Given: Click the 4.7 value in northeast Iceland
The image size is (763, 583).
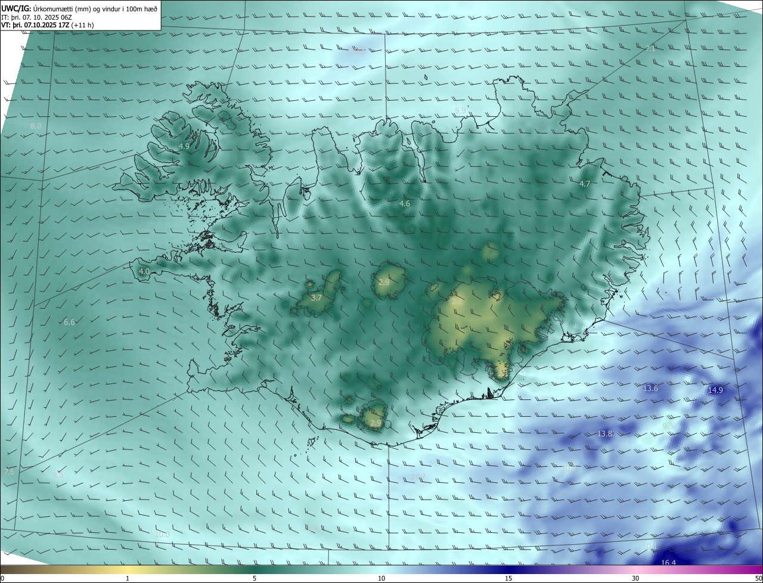Looking at the screenshot, I should click(585, 184).
